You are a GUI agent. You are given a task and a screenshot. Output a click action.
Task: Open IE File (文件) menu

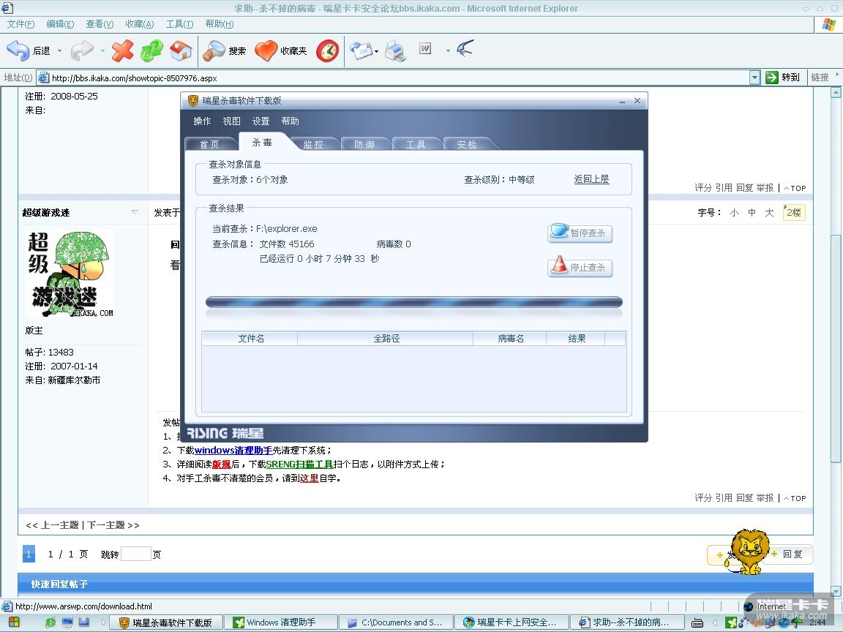coord(20,23)
